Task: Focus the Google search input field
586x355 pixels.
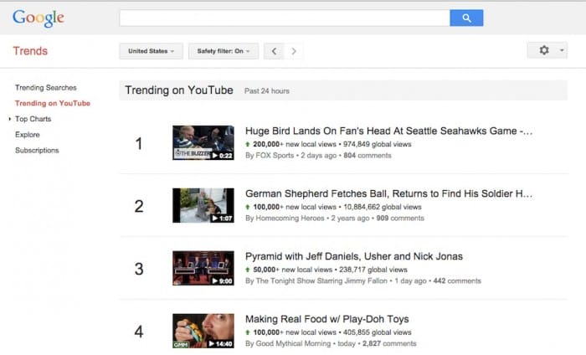Action: coord(285,18)
